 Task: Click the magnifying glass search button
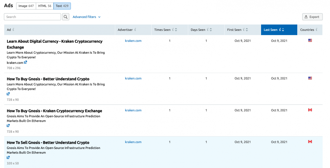pos(65,17)
